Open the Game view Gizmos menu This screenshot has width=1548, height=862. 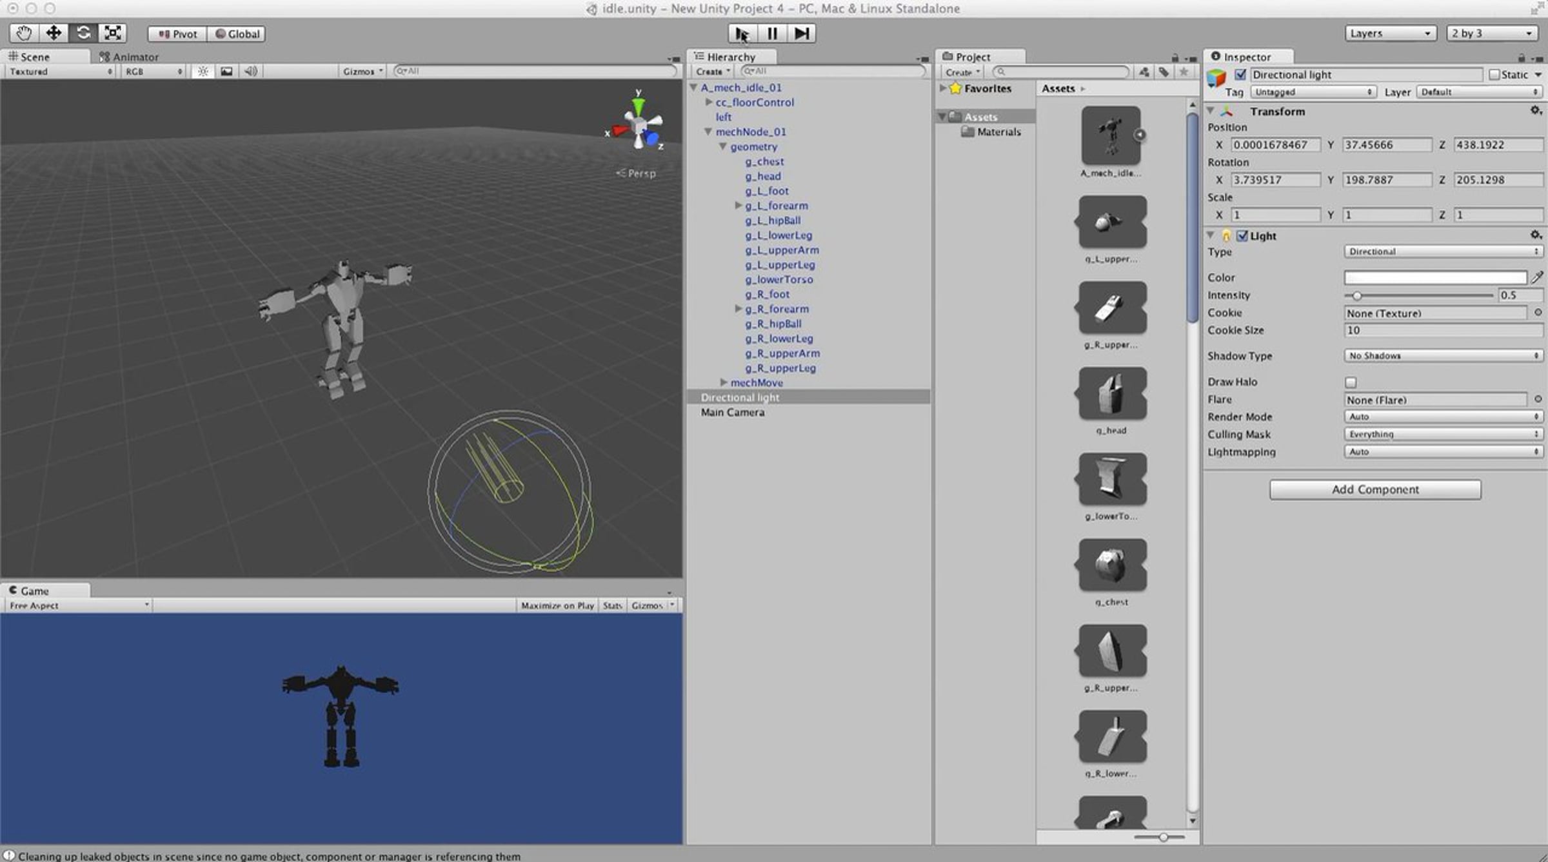[652, 605]
